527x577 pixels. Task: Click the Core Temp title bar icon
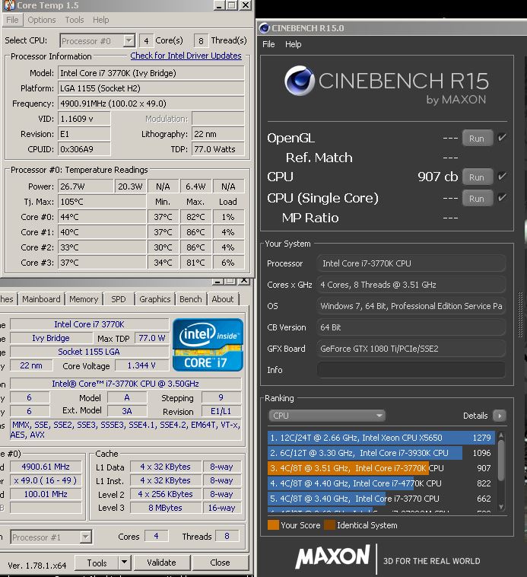coord(9,5)
